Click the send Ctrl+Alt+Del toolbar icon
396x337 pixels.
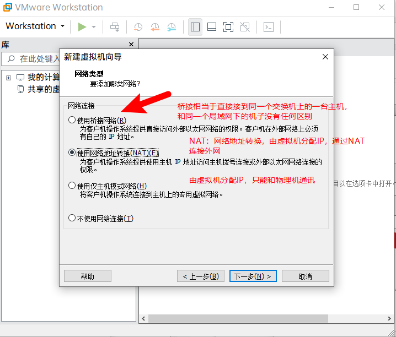(115, 27)
